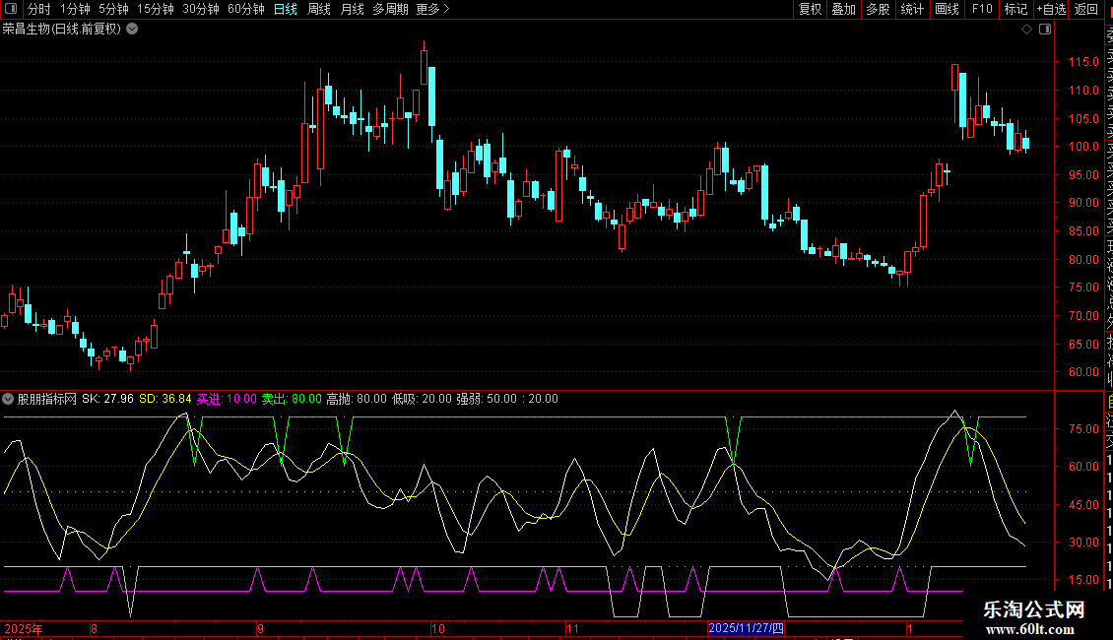Click the diamond icon at chart top-right
The width and height of the screenshot is (1113, 640).
tap(1026, 30)
